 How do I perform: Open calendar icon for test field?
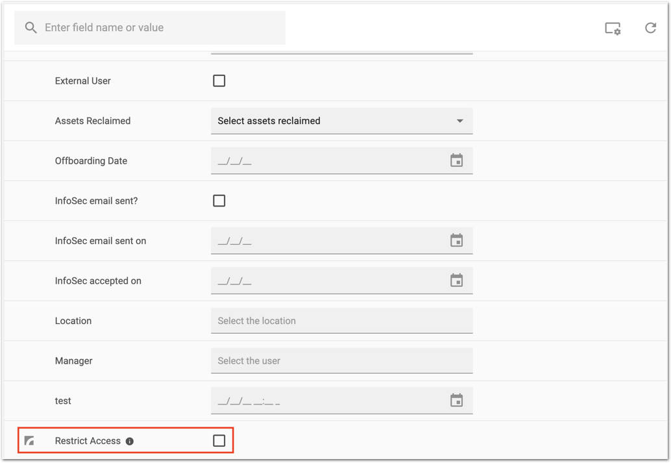tap(456, 401)
